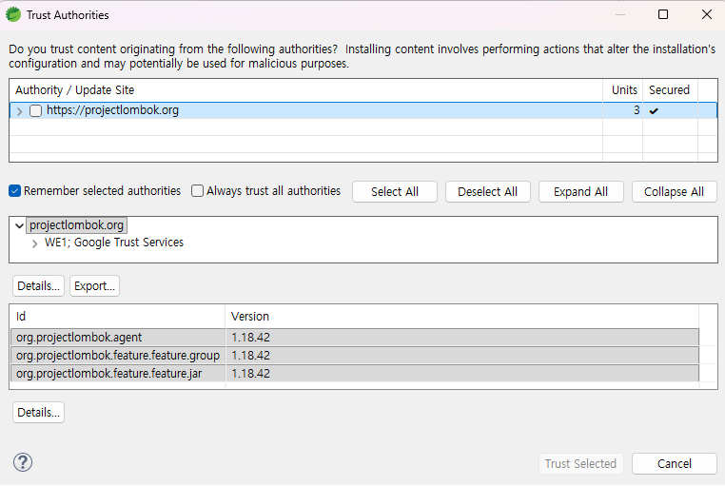Select the org.projectlombok.feature.feature.group row
The width and height of the screenshot is (725, 486).
(355, 356)
